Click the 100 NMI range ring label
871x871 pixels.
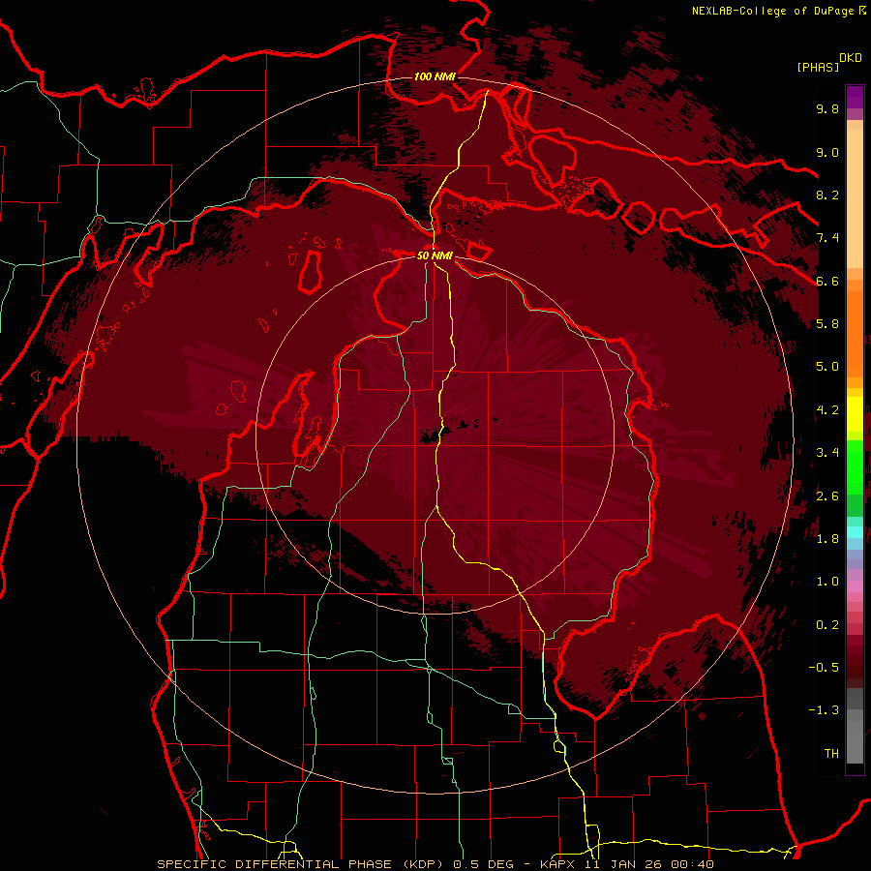[x=435, y=76]
